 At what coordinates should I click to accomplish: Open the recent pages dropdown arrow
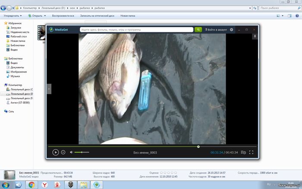[x=13, y=8]
